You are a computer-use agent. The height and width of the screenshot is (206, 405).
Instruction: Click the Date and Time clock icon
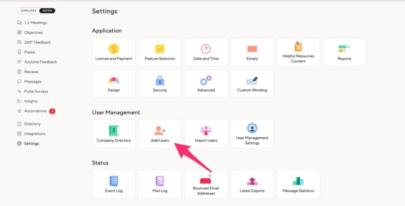point(206,49)
